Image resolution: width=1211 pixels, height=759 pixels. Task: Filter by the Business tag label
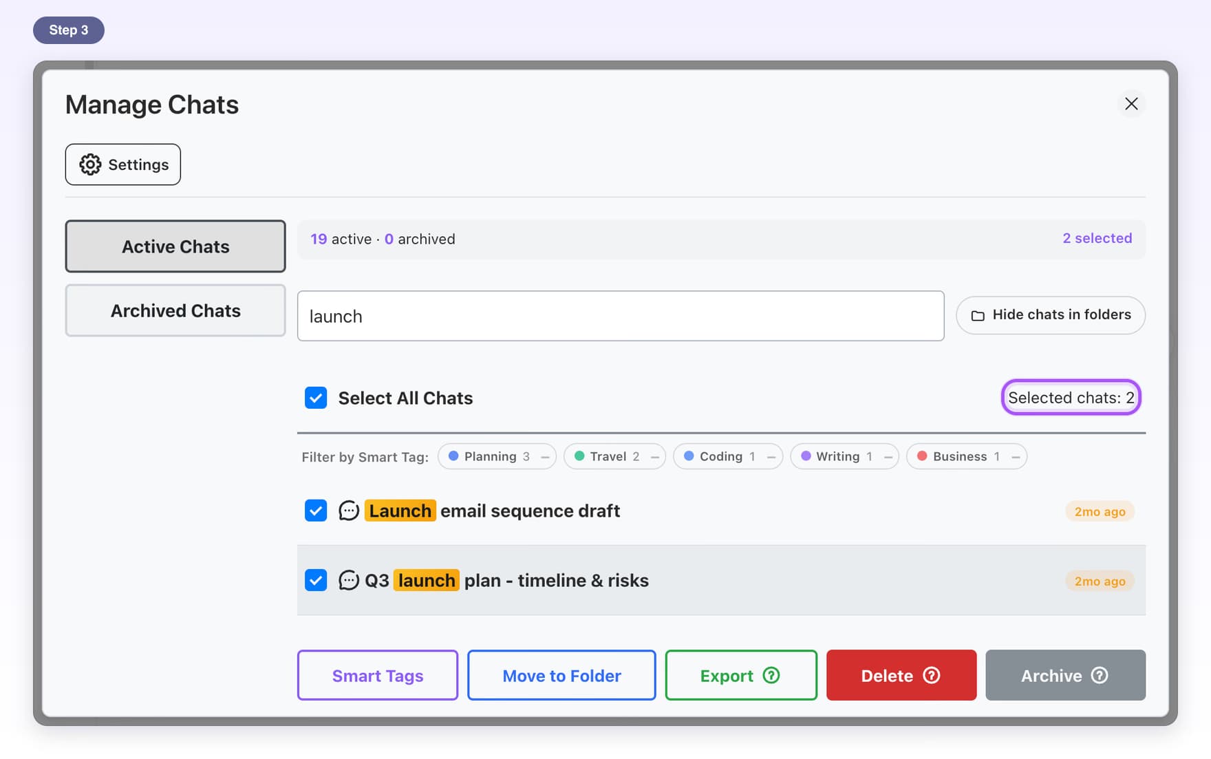[x=960, y=456]
